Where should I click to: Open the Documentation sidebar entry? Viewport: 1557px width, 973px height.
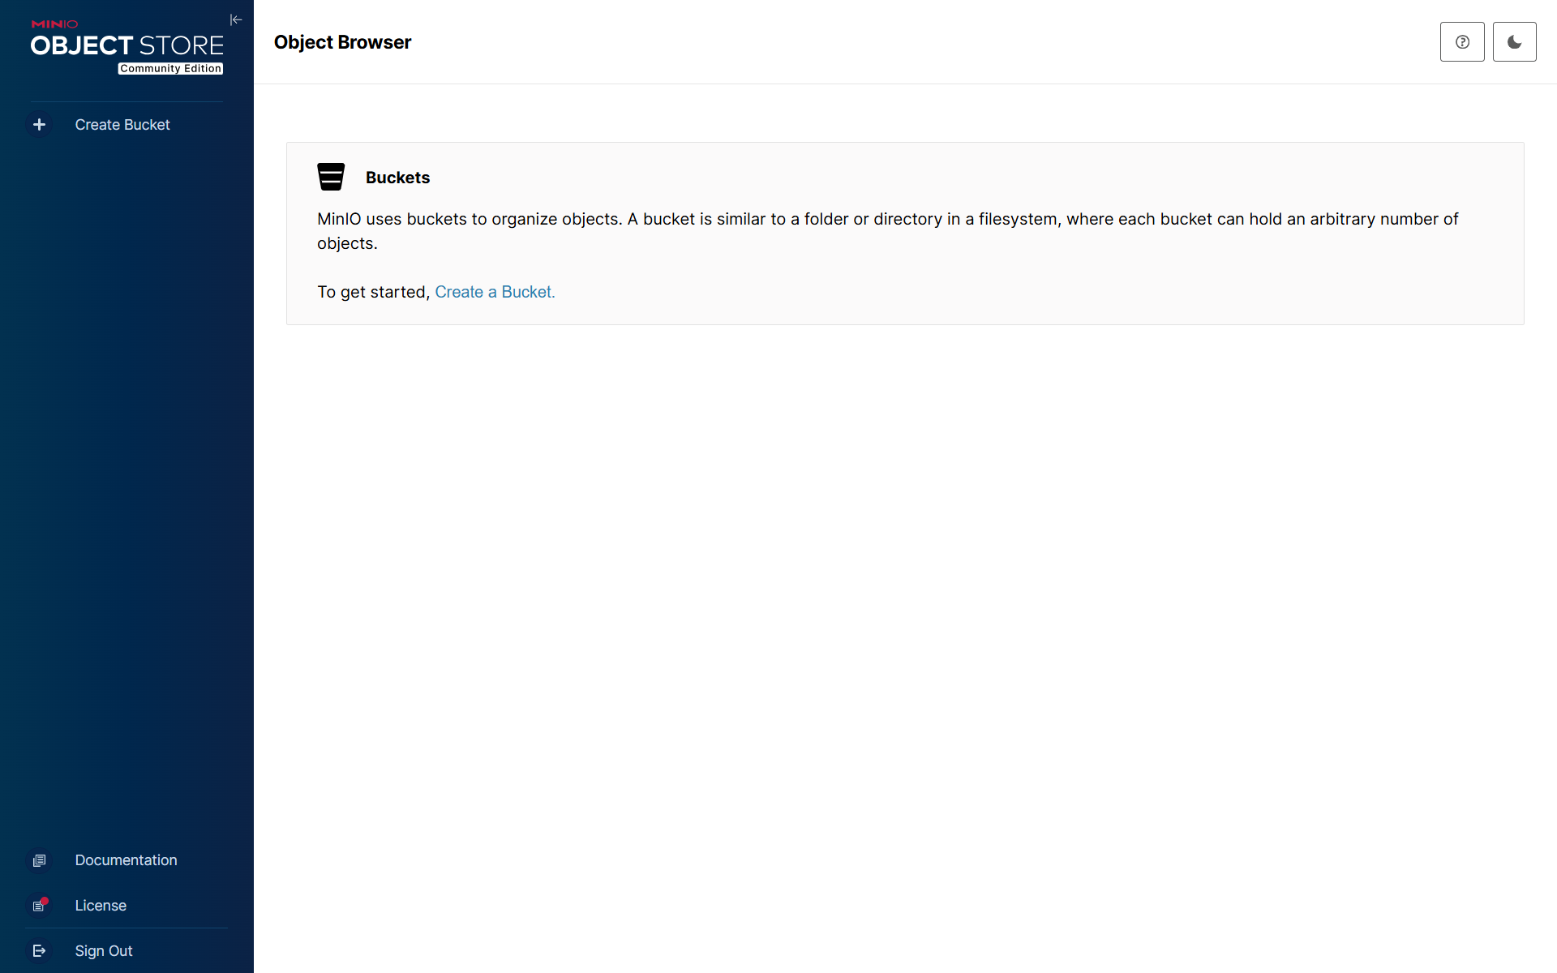127,860
